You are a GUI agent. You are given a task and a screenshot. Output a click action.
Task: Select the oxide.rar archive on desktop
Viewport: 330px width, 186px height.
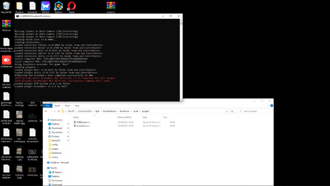[x=111, y=6]
